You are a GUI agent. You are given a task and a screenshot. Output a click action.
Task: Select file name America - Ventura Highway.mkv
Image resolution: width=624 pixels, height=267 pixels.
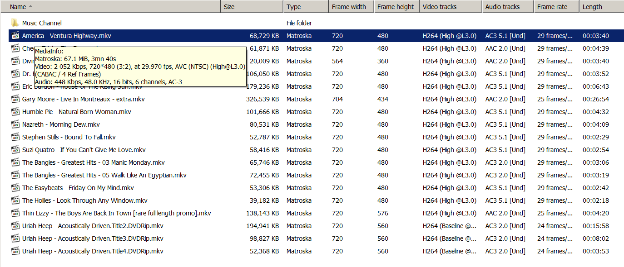coord(67,36)
